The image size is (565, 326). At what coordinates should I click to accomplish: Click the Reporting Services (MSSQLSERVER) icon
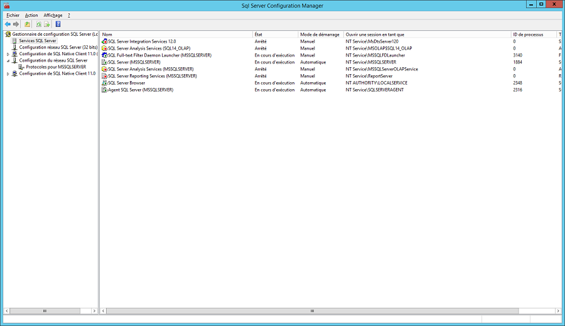tap(104, 76)
